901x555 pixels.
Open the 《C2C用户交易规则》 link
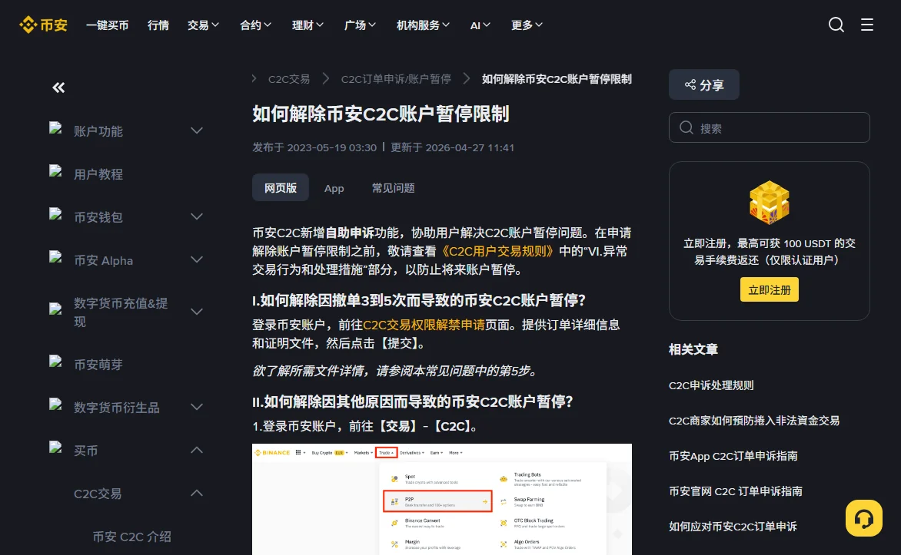coord(497,251)
